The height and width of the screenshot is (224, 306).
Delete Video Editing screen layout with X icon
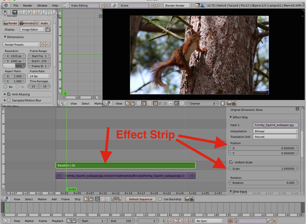tap(107, 5)
